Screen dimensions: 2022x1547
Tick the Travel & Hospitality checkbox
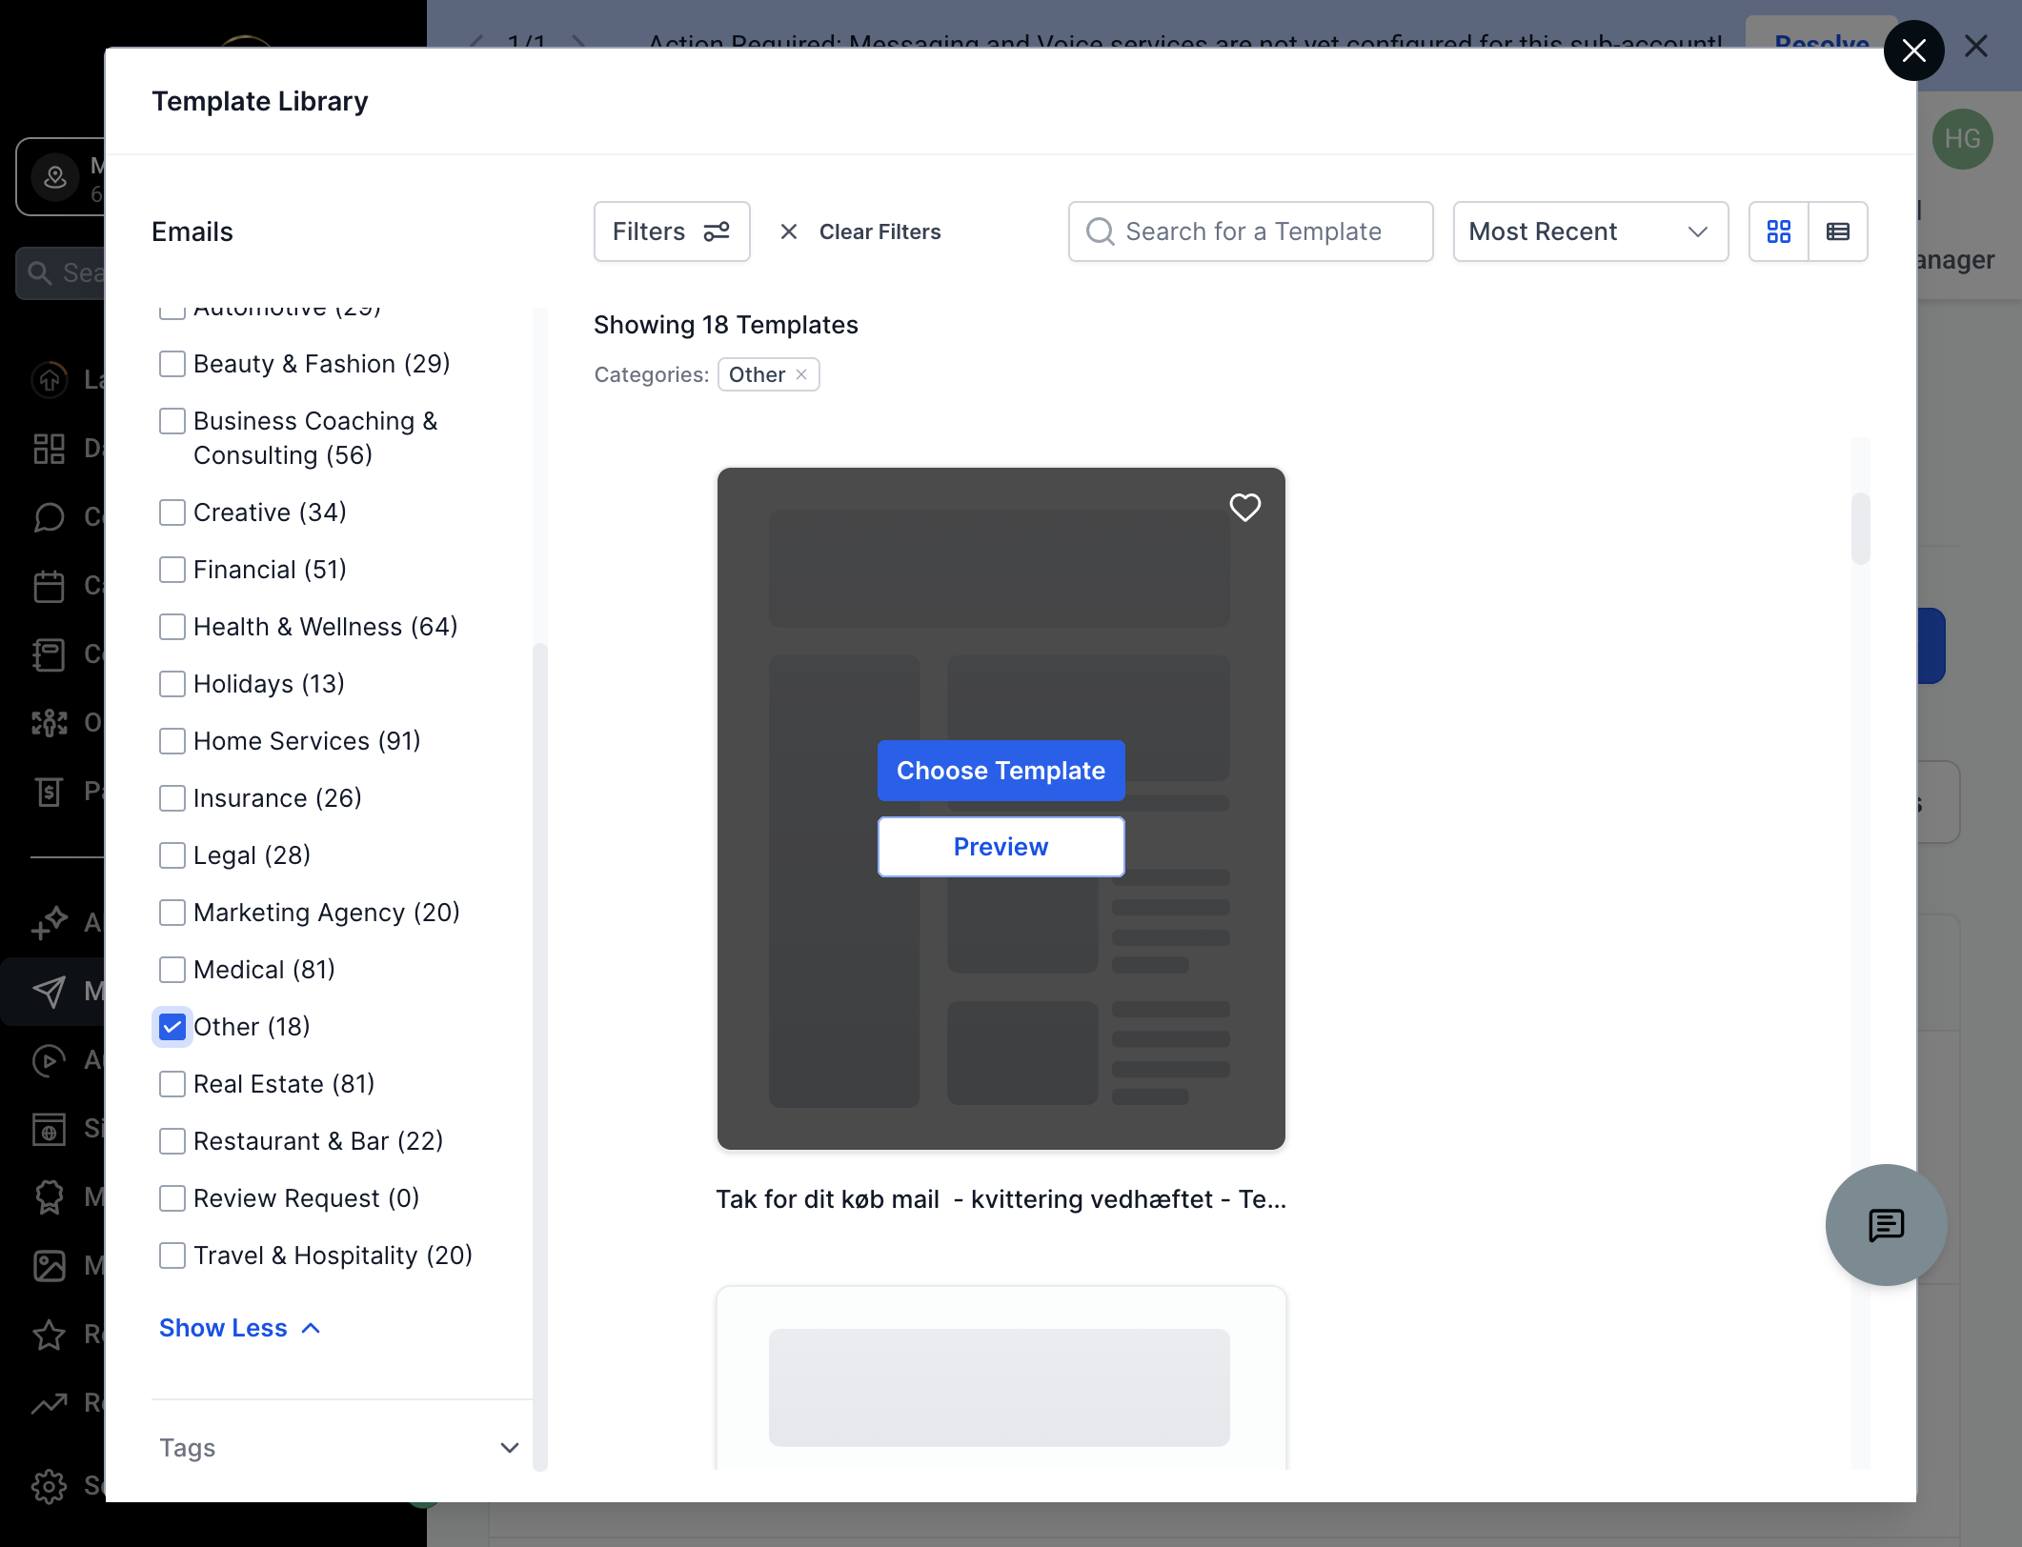[172, 1256]
